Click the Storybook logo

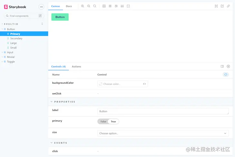[15, 7]
